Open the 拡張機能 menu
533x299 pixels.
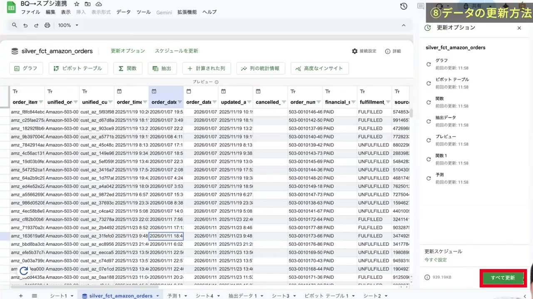tap(187, 12)
